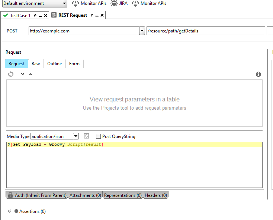Click the Groovy Script#result payload line
The width and height of the screenshot is (273, 220).
[x=134, y=145]
